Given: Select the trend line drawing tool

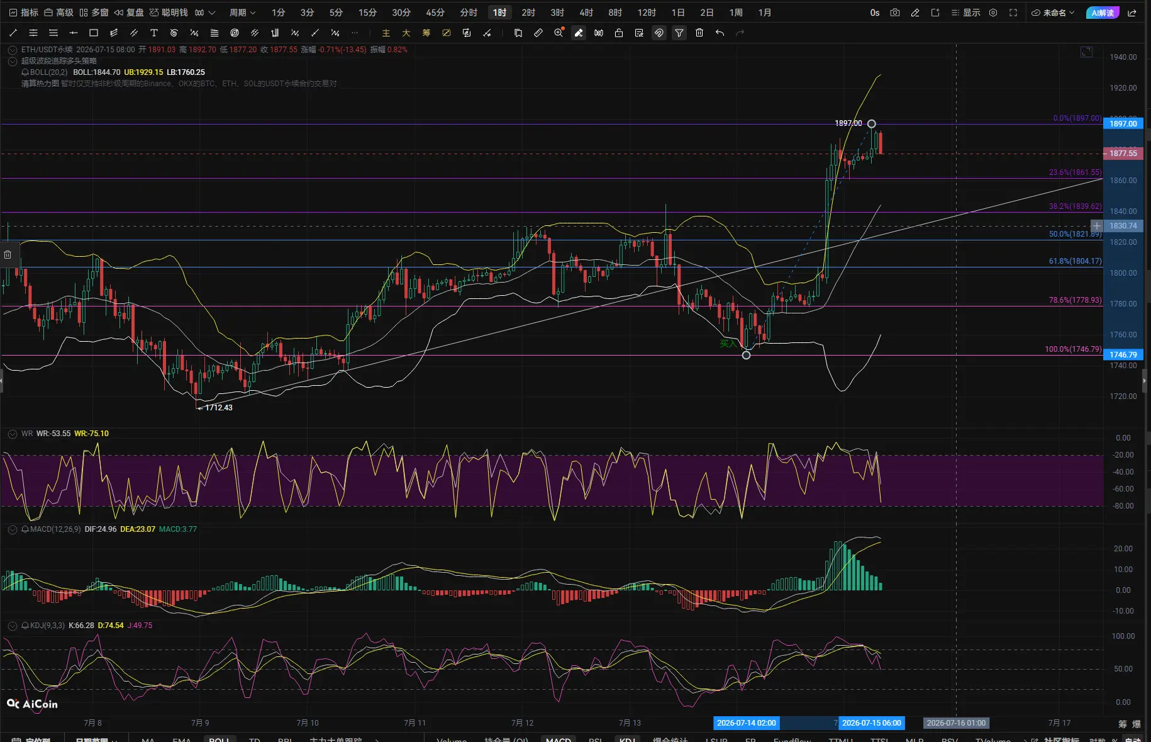Looking at the screenshot, I should point(13,33).
